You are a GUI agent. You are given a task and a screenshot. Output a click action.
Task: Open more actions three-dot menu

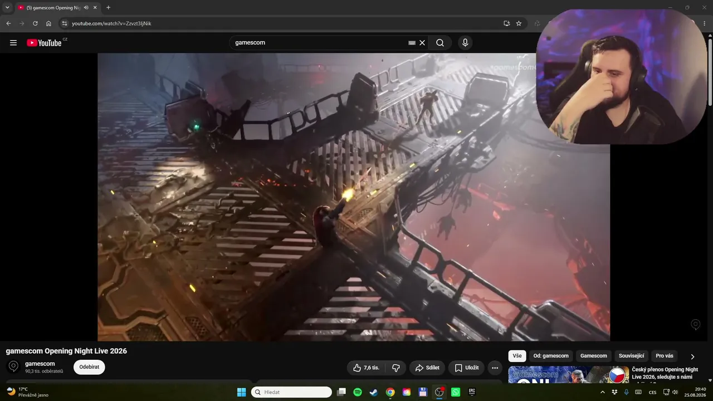coord(495,368)
